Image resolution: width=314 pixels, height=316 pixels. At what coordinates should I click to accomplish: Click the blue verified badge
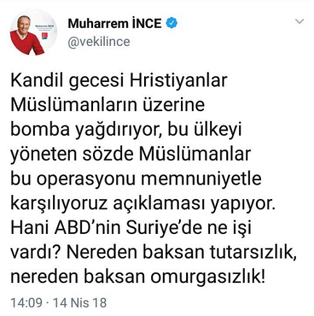(x=172, y=23)
